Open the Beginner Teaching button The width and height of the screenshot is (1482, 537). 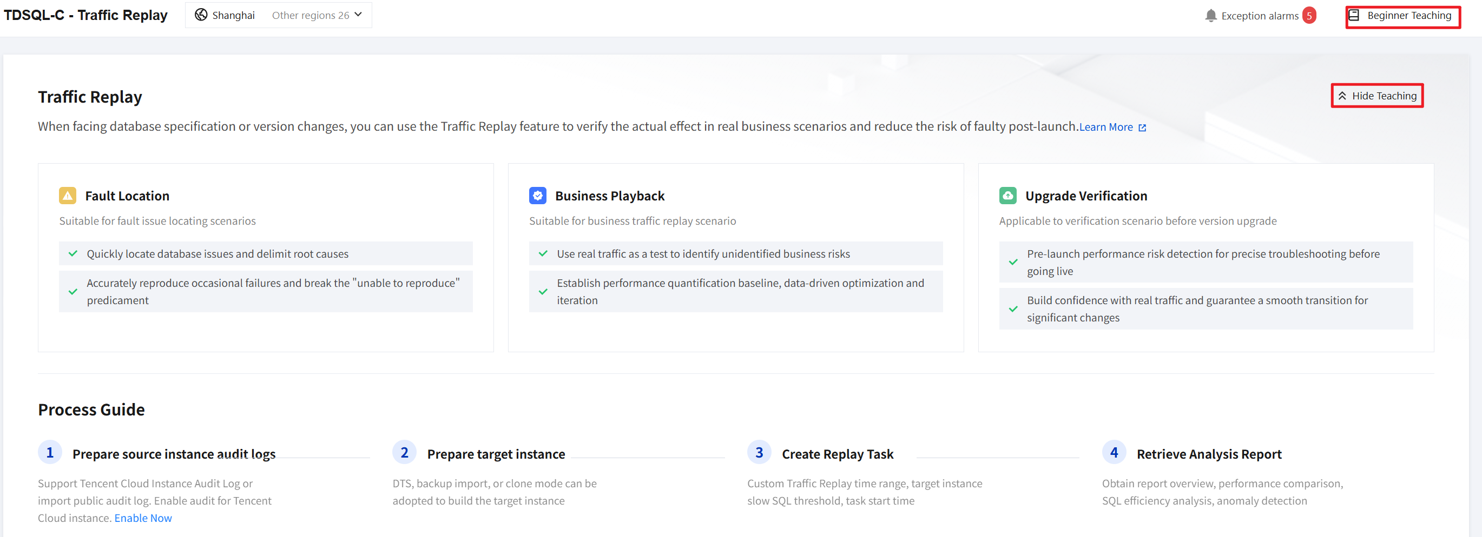point(1402,16)
